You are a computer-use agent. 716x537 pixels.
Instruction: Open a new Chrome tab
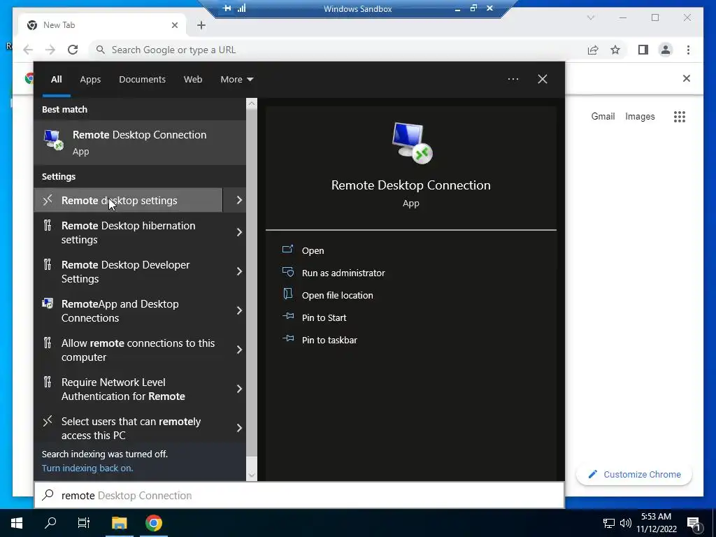tap(201, 25)
